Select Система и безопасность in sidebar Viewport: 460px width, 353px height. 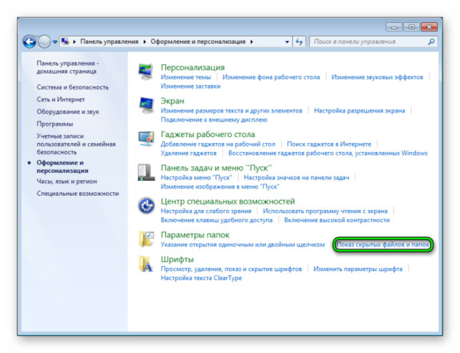(72, 87)
